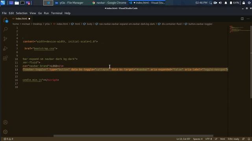
Task: Open the Manage gear icon
Action: pyautogui.click(x=5, y=132)
